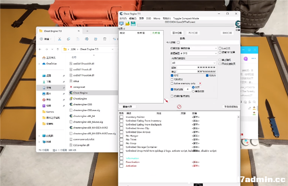Enable the Unlimited Ammo Clip script checkbox
288x186 pixels.
[121, 128]
